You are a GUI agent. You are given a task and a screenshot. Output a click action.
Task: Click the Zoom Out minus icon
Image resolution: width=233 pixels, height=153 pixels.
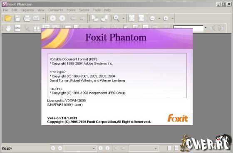click(x=152, y=18)
